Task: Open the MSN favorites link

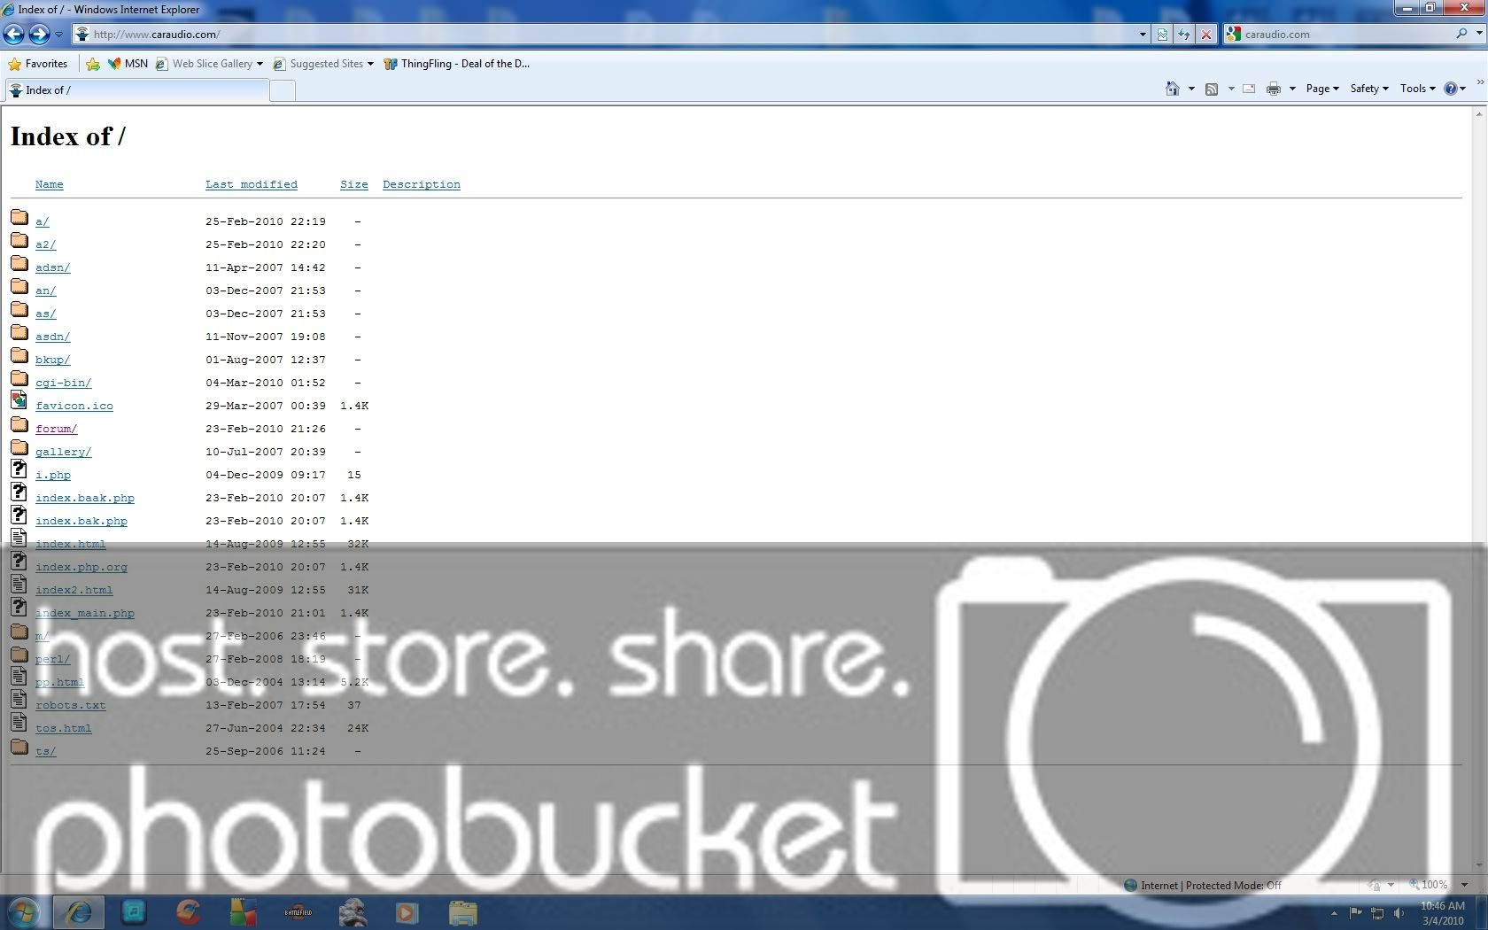Action: [128, 64]
